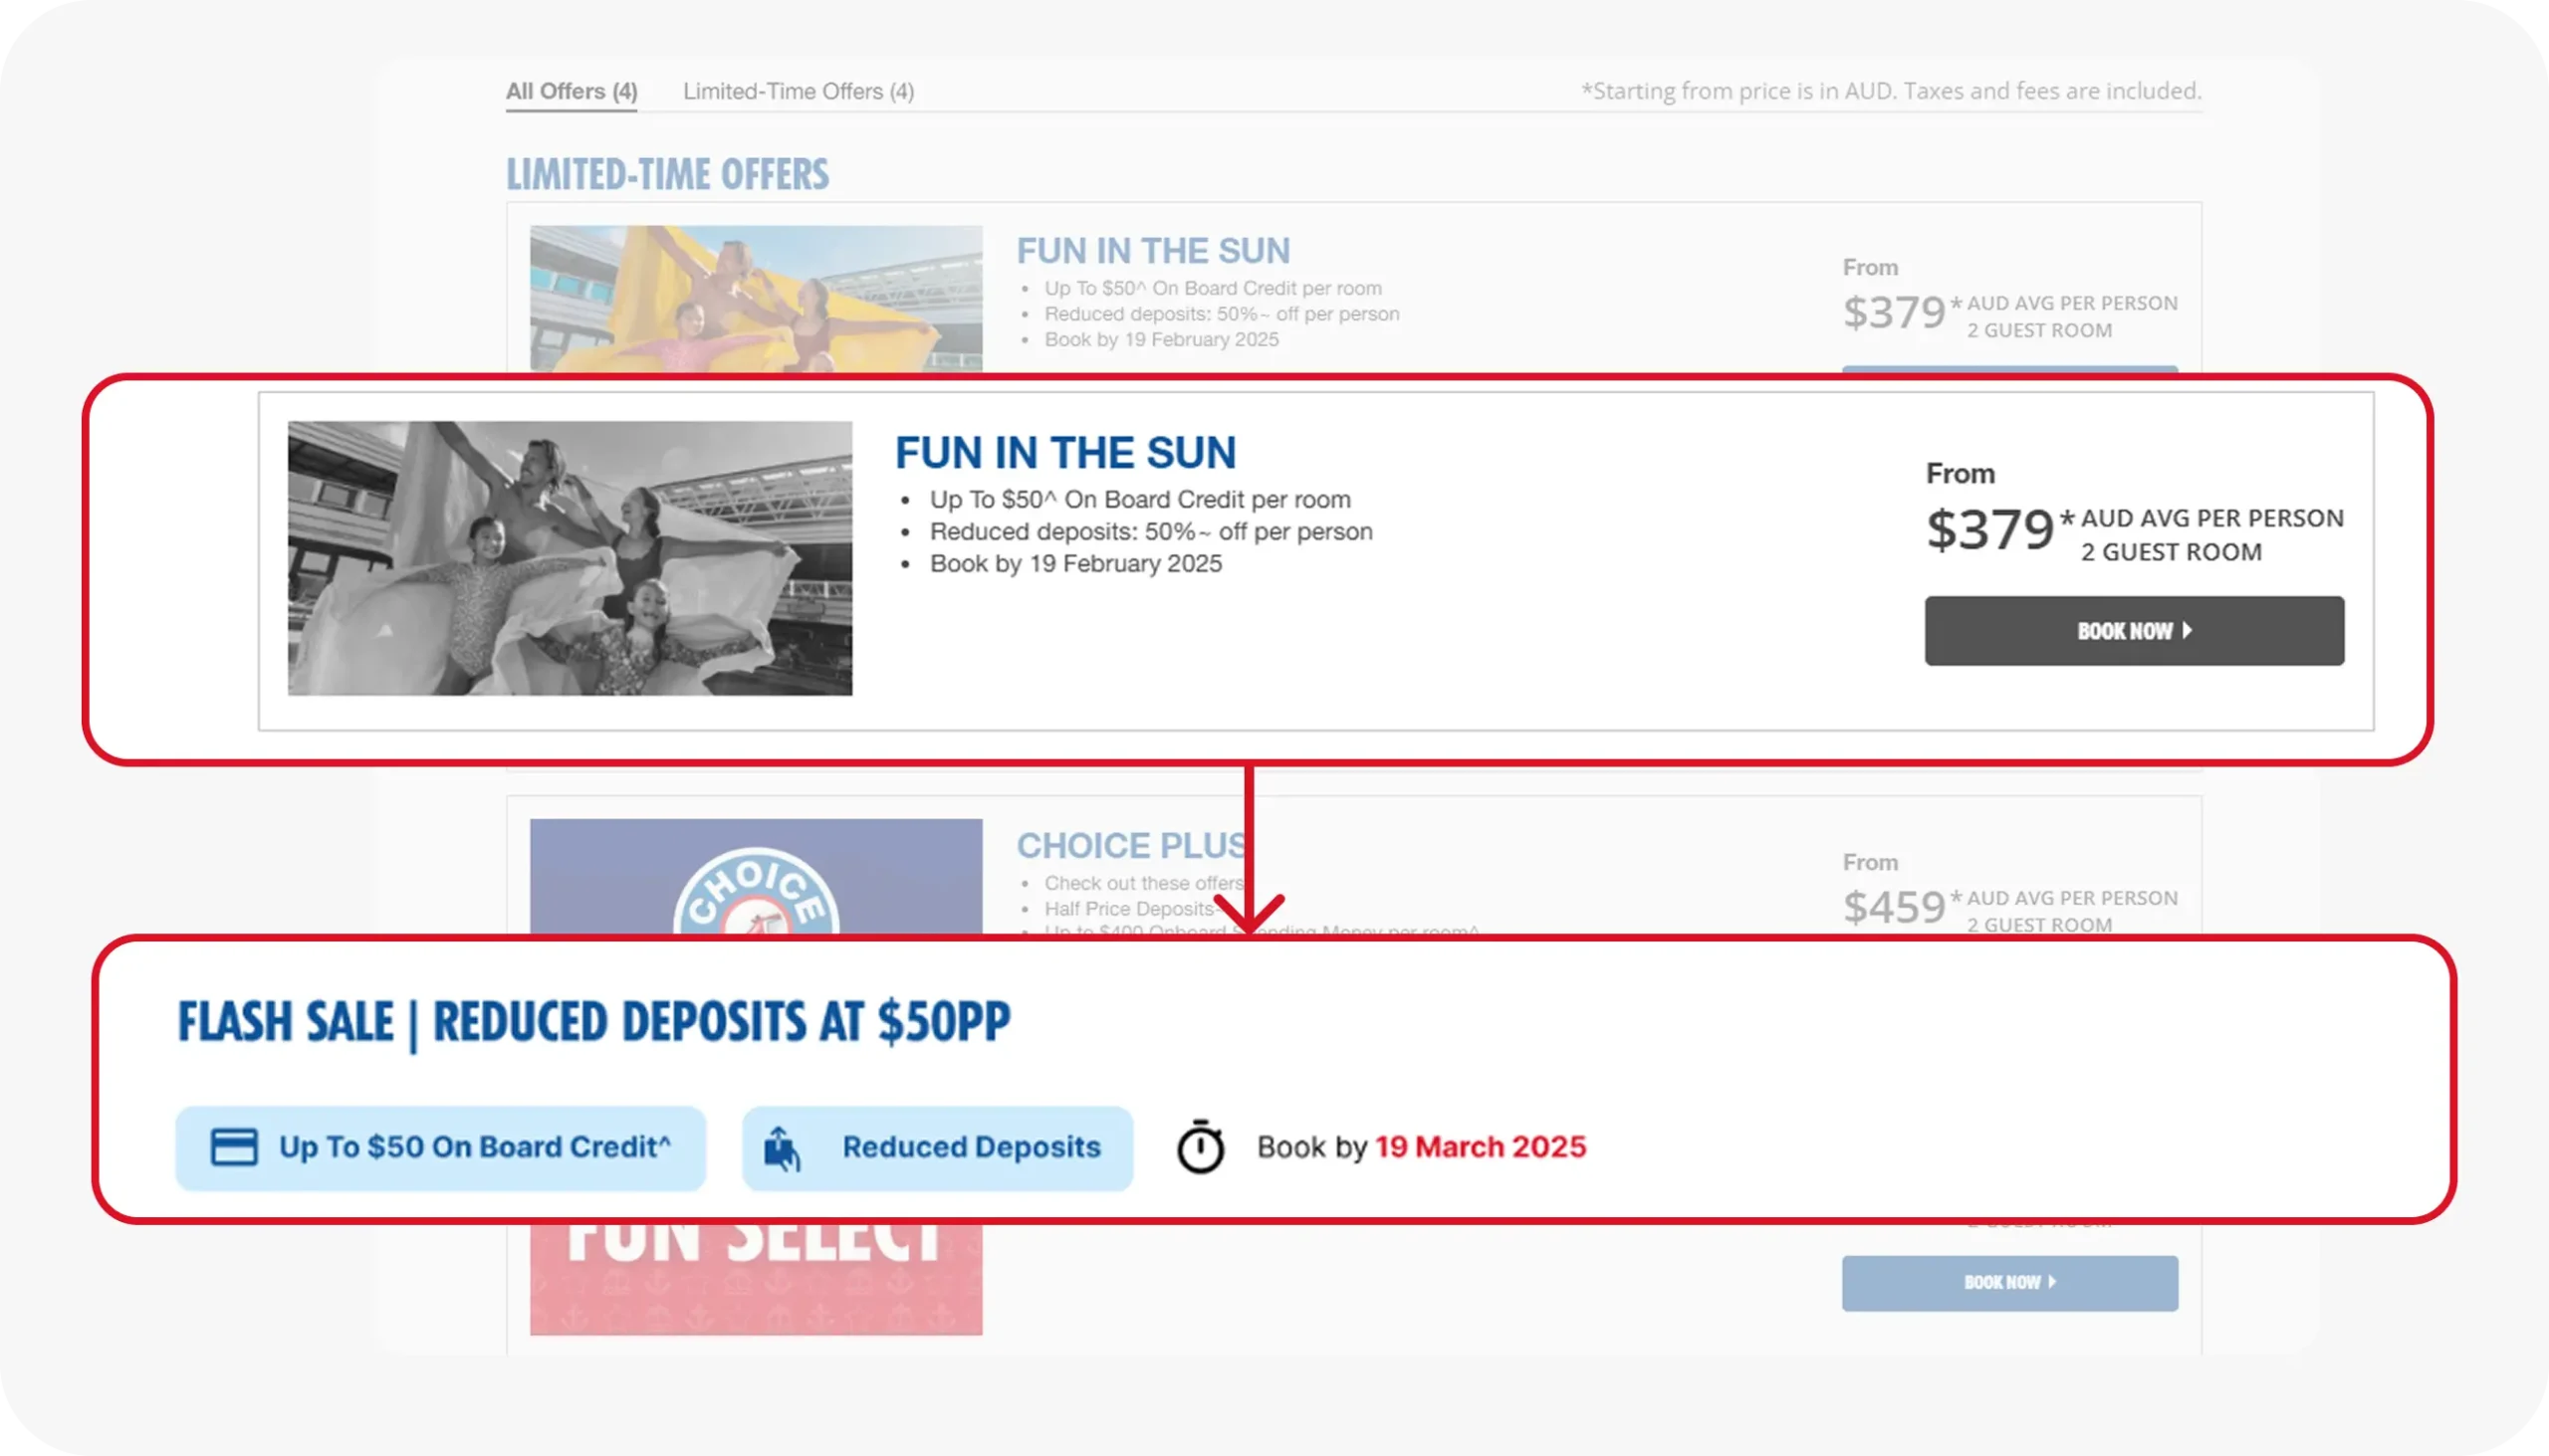
Task: Click the $459 Choice Plus price
Action: [x=1894, y=908]
